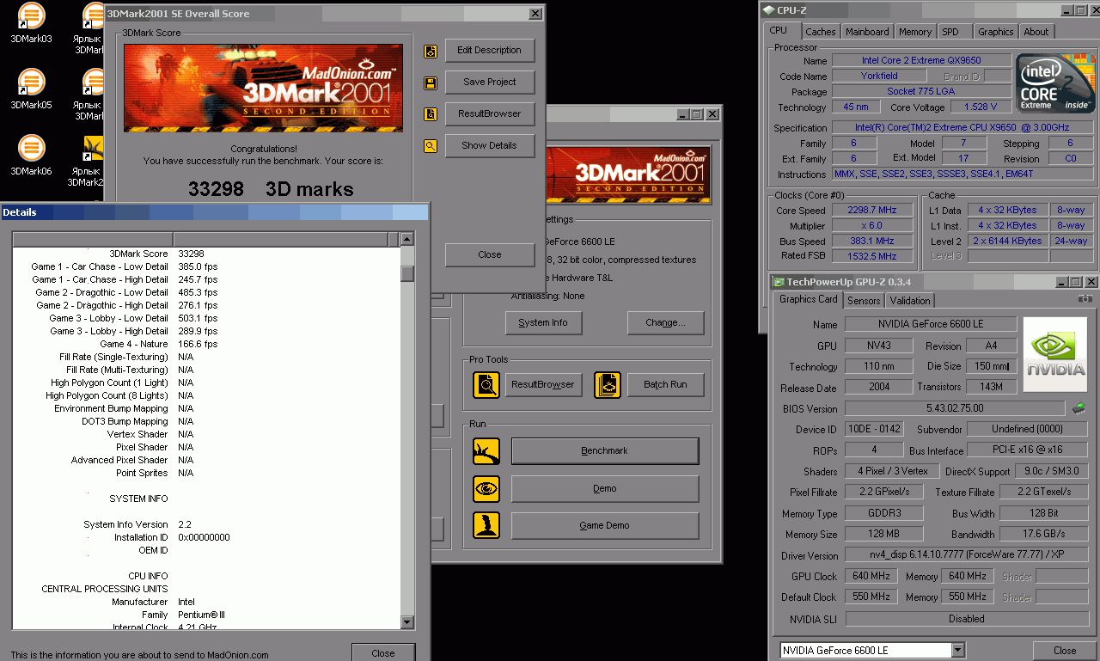Click the System Info button
This screenshot has width=1100, height=661.
543,323
